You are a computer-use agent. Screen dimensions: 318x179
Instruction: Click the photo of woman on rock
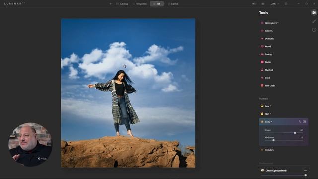[128, 93]
